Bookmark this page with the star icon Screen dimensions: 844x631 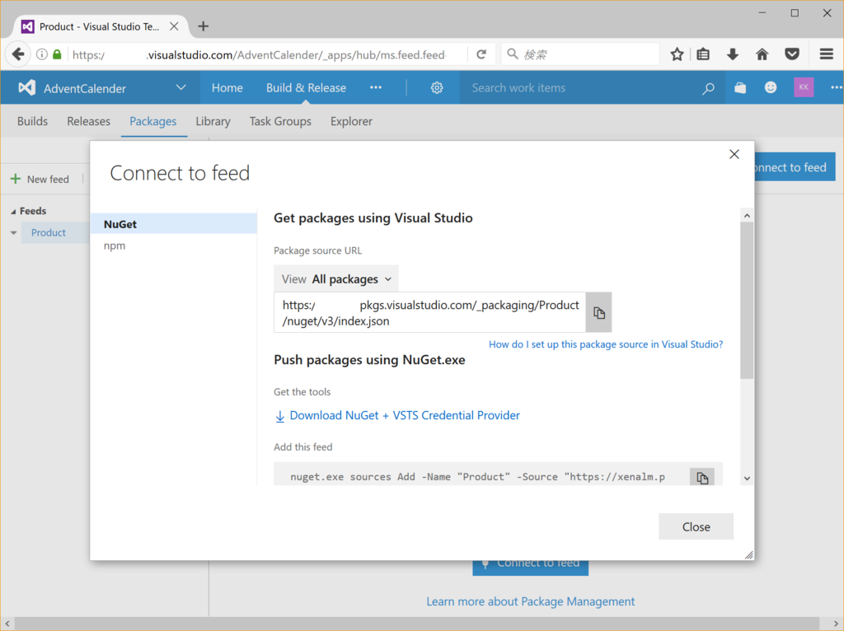(x=678, y=54)
